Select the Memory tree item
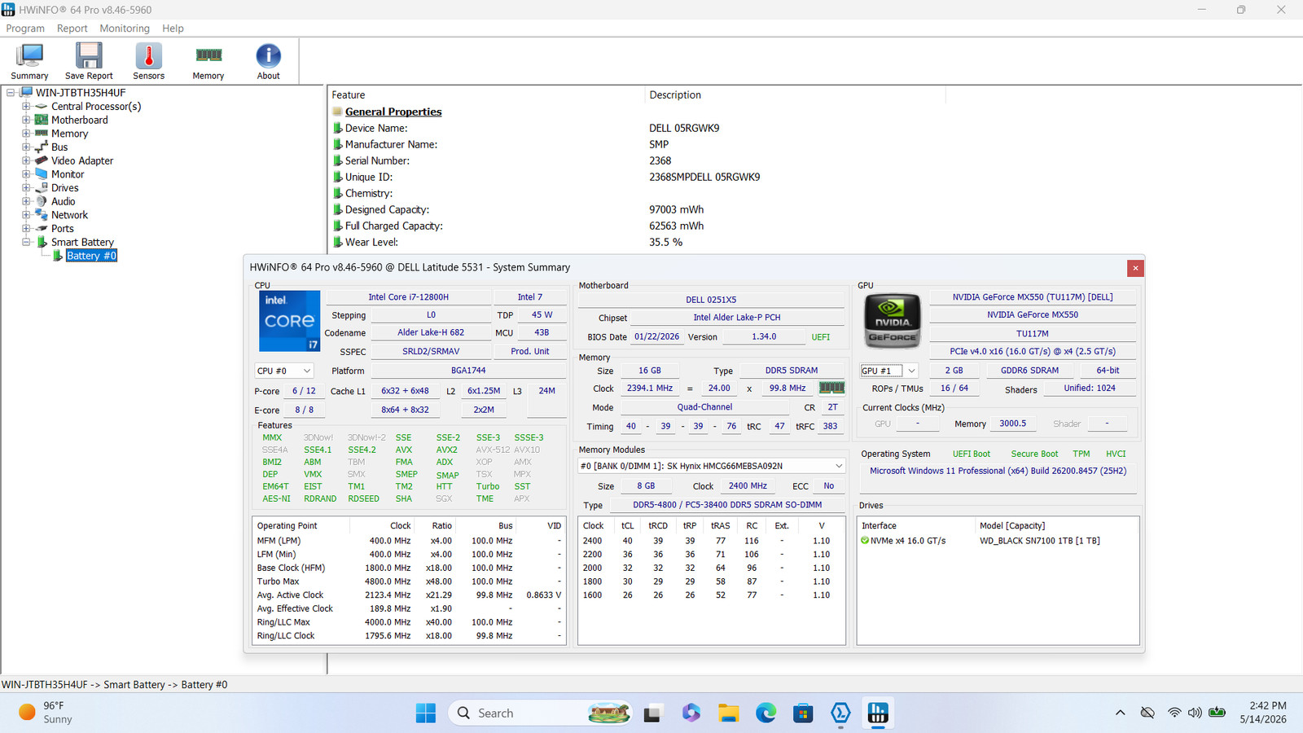The image size is (1303, 733). click(x=69, y=134)
